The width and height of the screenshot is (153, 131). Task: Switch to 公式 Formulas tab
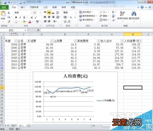(x=45, y=7)
